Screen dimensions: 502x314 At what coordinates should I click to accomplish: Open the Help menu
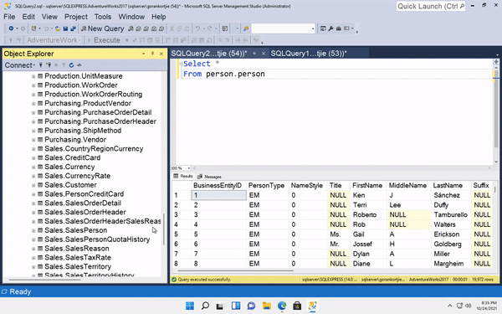pos(159,17)
